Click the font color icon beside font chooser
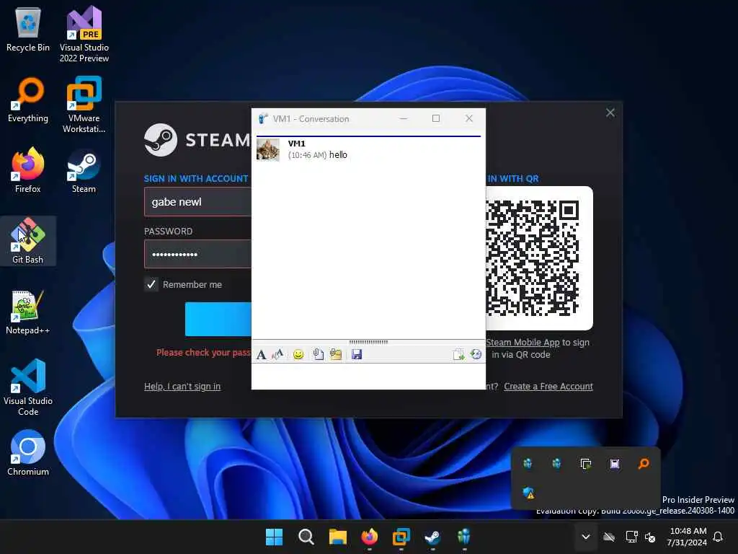This screenshot has height=554, width=738. 277,354
